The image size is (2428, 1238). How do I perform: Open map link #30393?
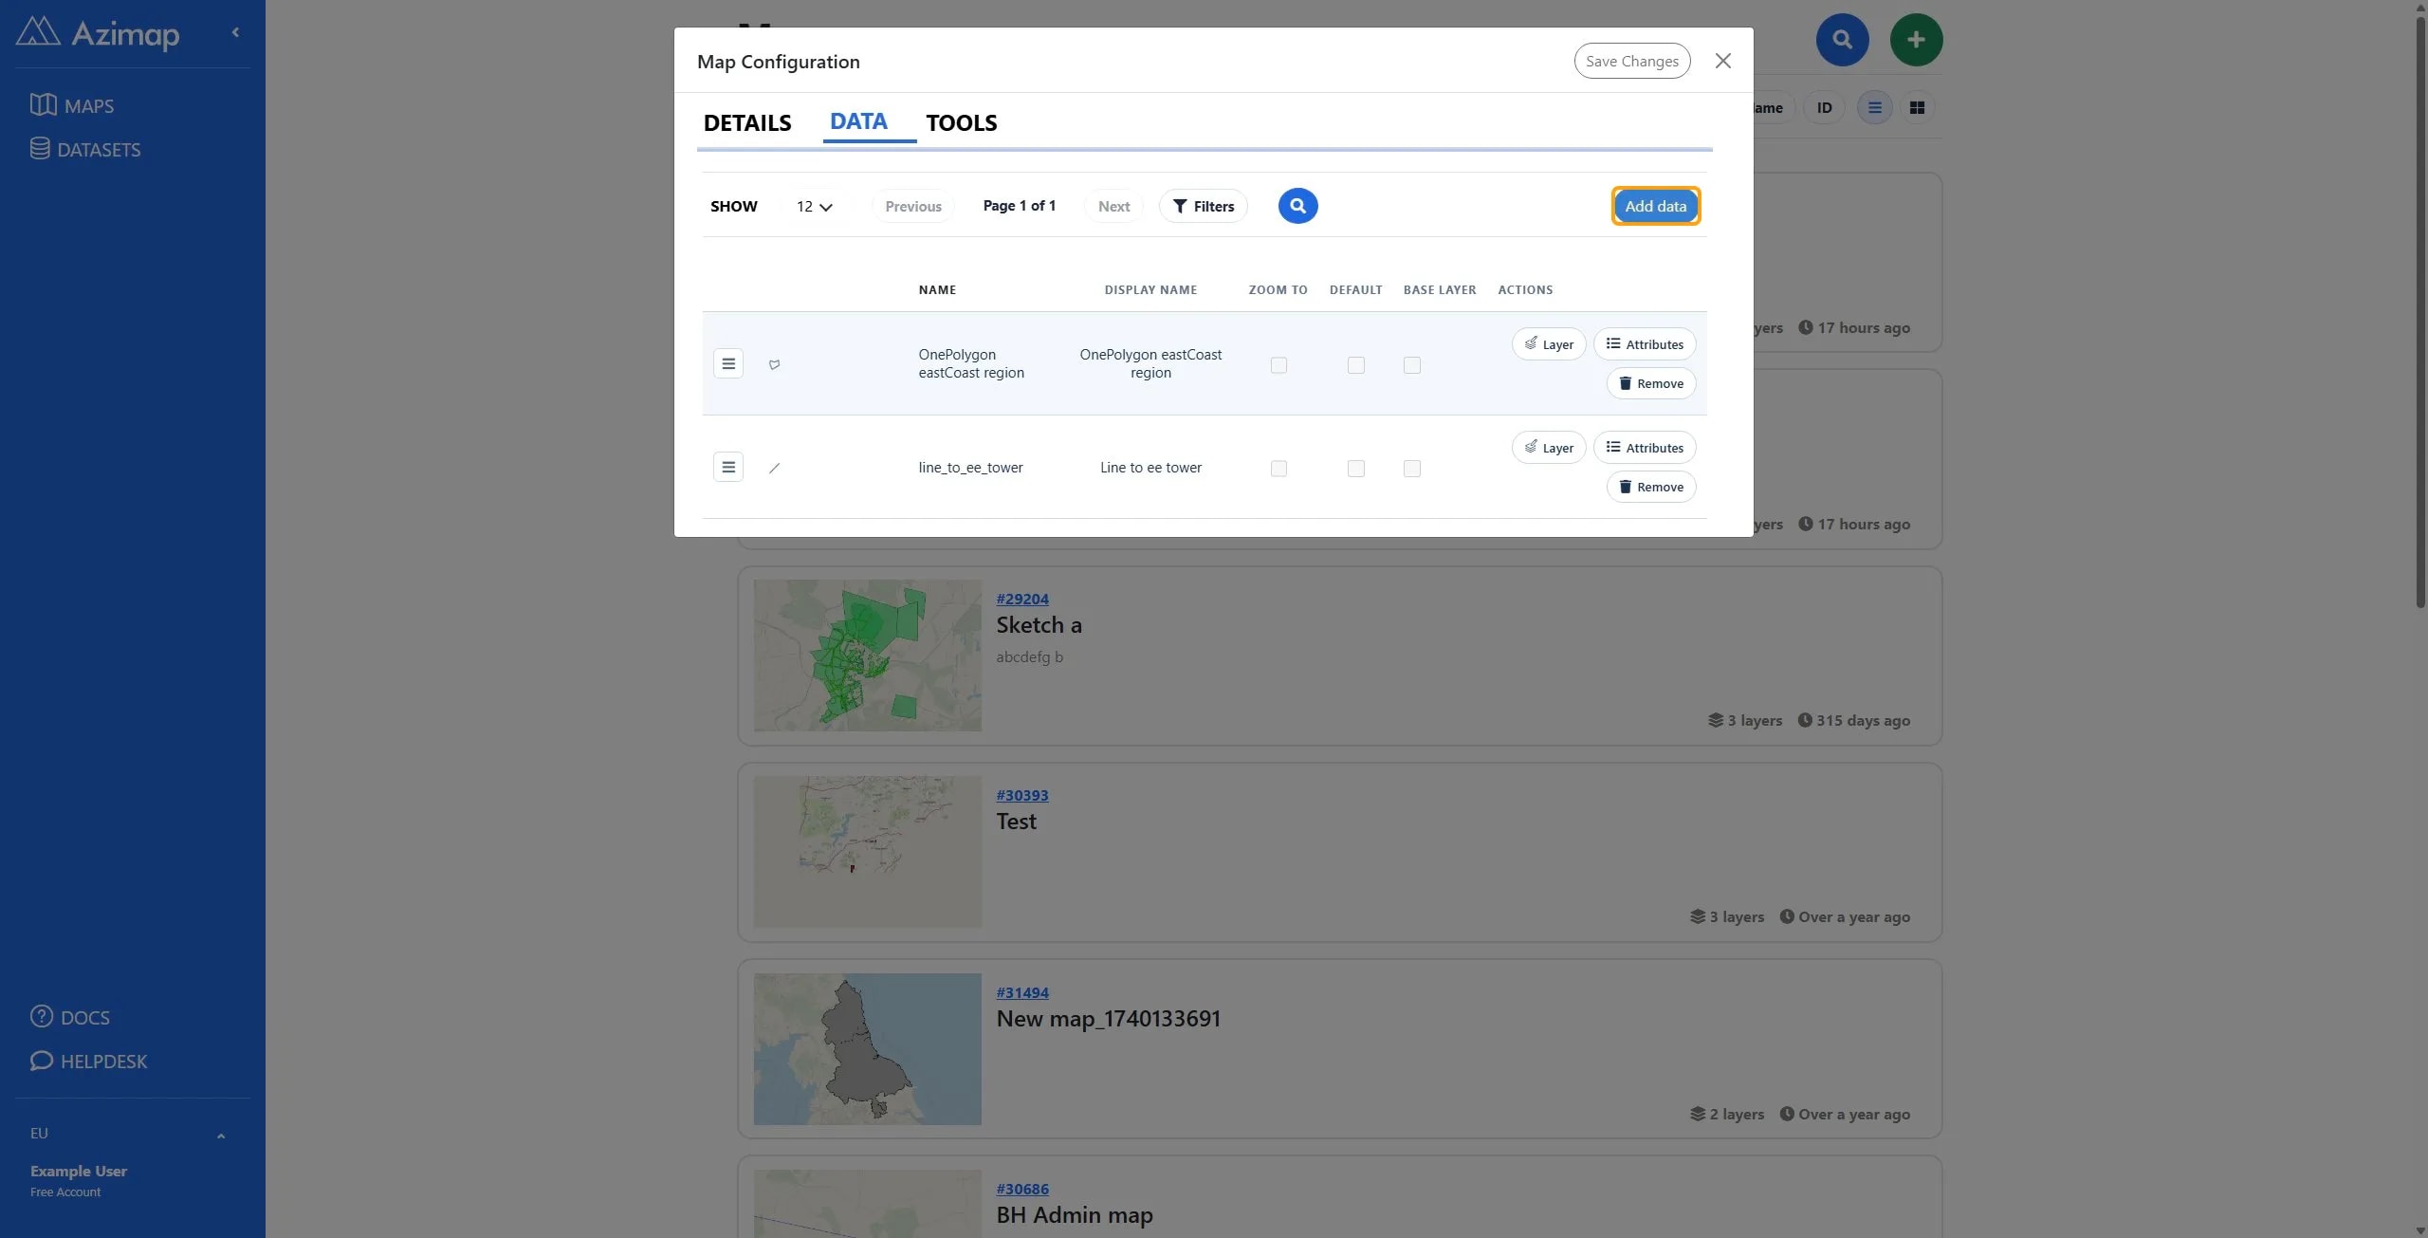pyautogui.click(x=1022, y=795)
